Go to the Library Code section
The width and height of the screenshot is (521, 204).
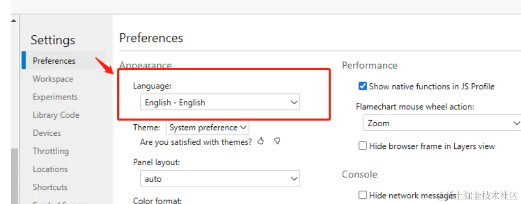click(56, 115)
